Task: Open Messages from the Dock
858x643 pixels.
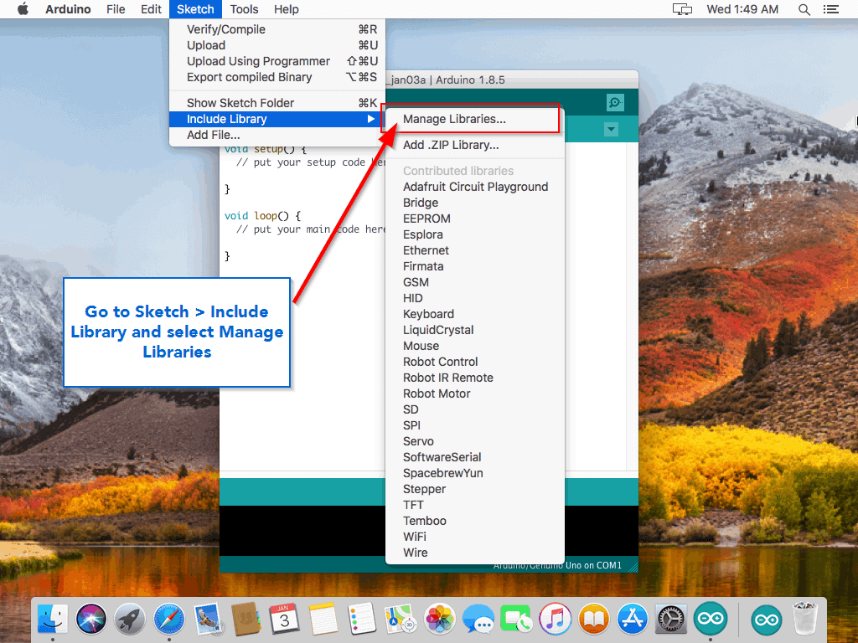Action: 478,619
